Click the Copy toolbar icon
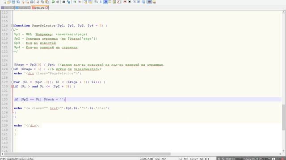The width and height of the screenshot is (286, 160). pos(42,2)
